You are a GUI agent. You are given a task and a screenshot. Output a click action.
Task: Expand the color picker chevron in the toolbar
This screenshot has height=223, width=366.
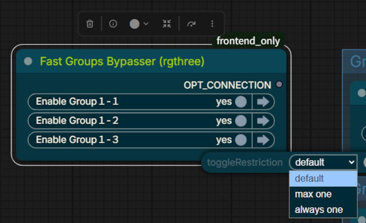pyautogui.click(x=146, y=24)
